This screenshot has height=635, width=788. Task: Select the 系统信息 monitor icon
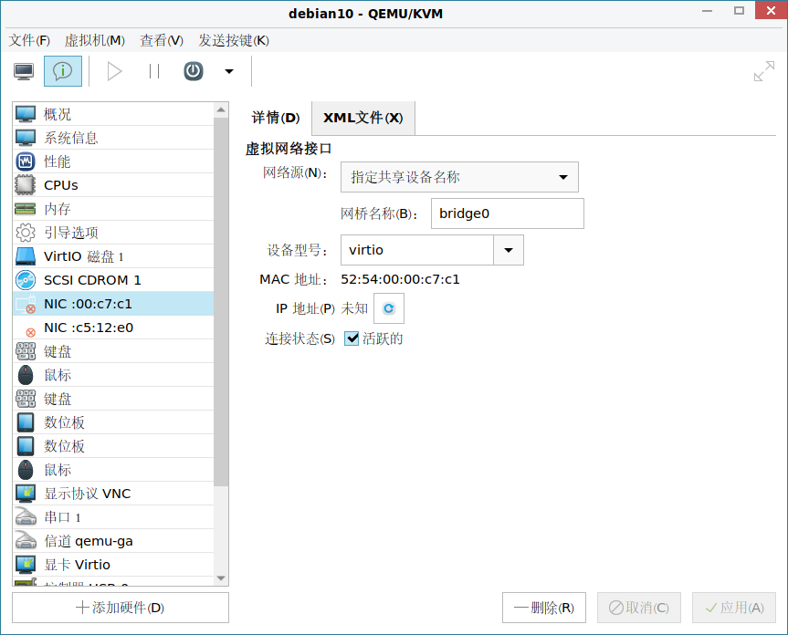click(x=26, y=138)
